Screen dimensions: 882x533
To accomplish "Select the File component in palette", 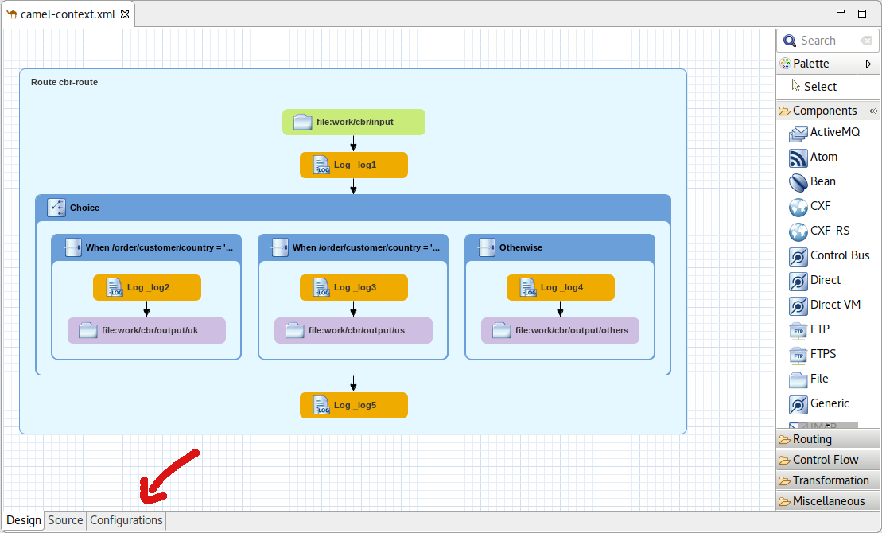I will pos(798,379).
